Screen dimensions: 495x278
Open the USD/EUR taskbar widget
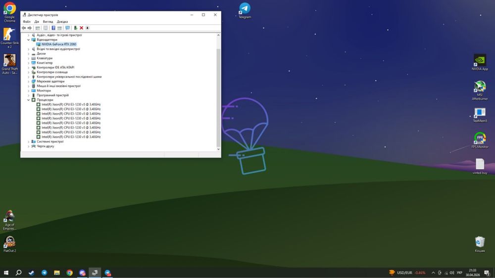click(x=407, y=273)
